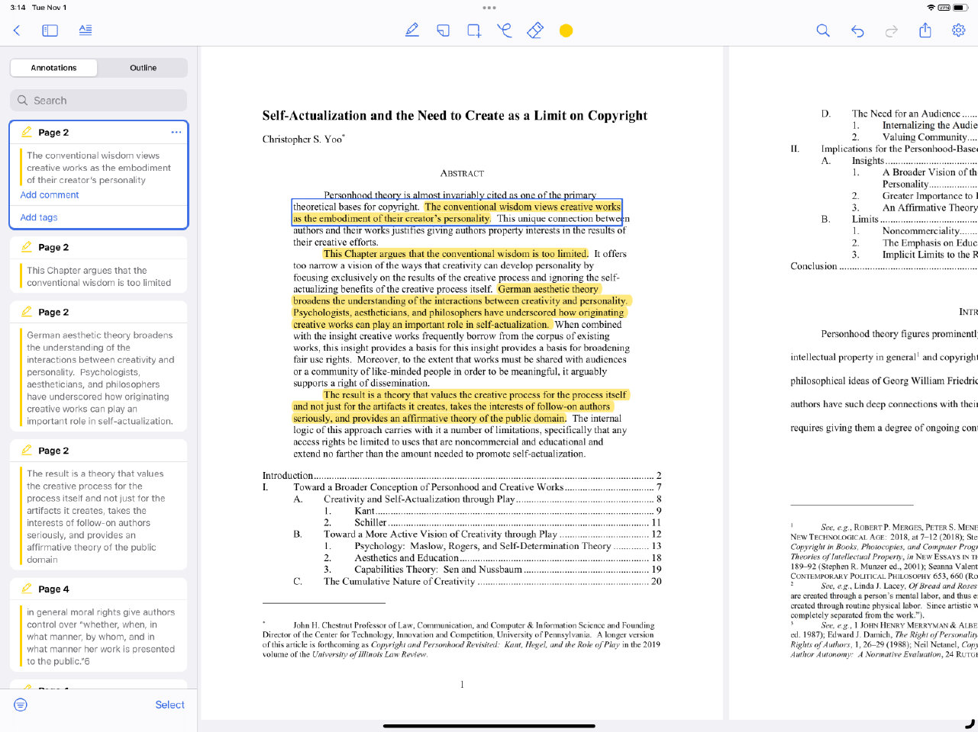978x732 pixels.
Task: Toggle the sidebar panel visibility
Action: (x=50, y=30)
